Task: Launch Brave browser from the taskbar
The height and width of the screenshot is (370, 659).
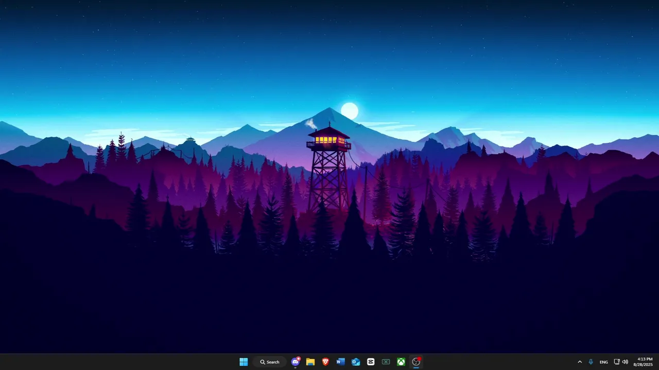Action: pos(325,362)
